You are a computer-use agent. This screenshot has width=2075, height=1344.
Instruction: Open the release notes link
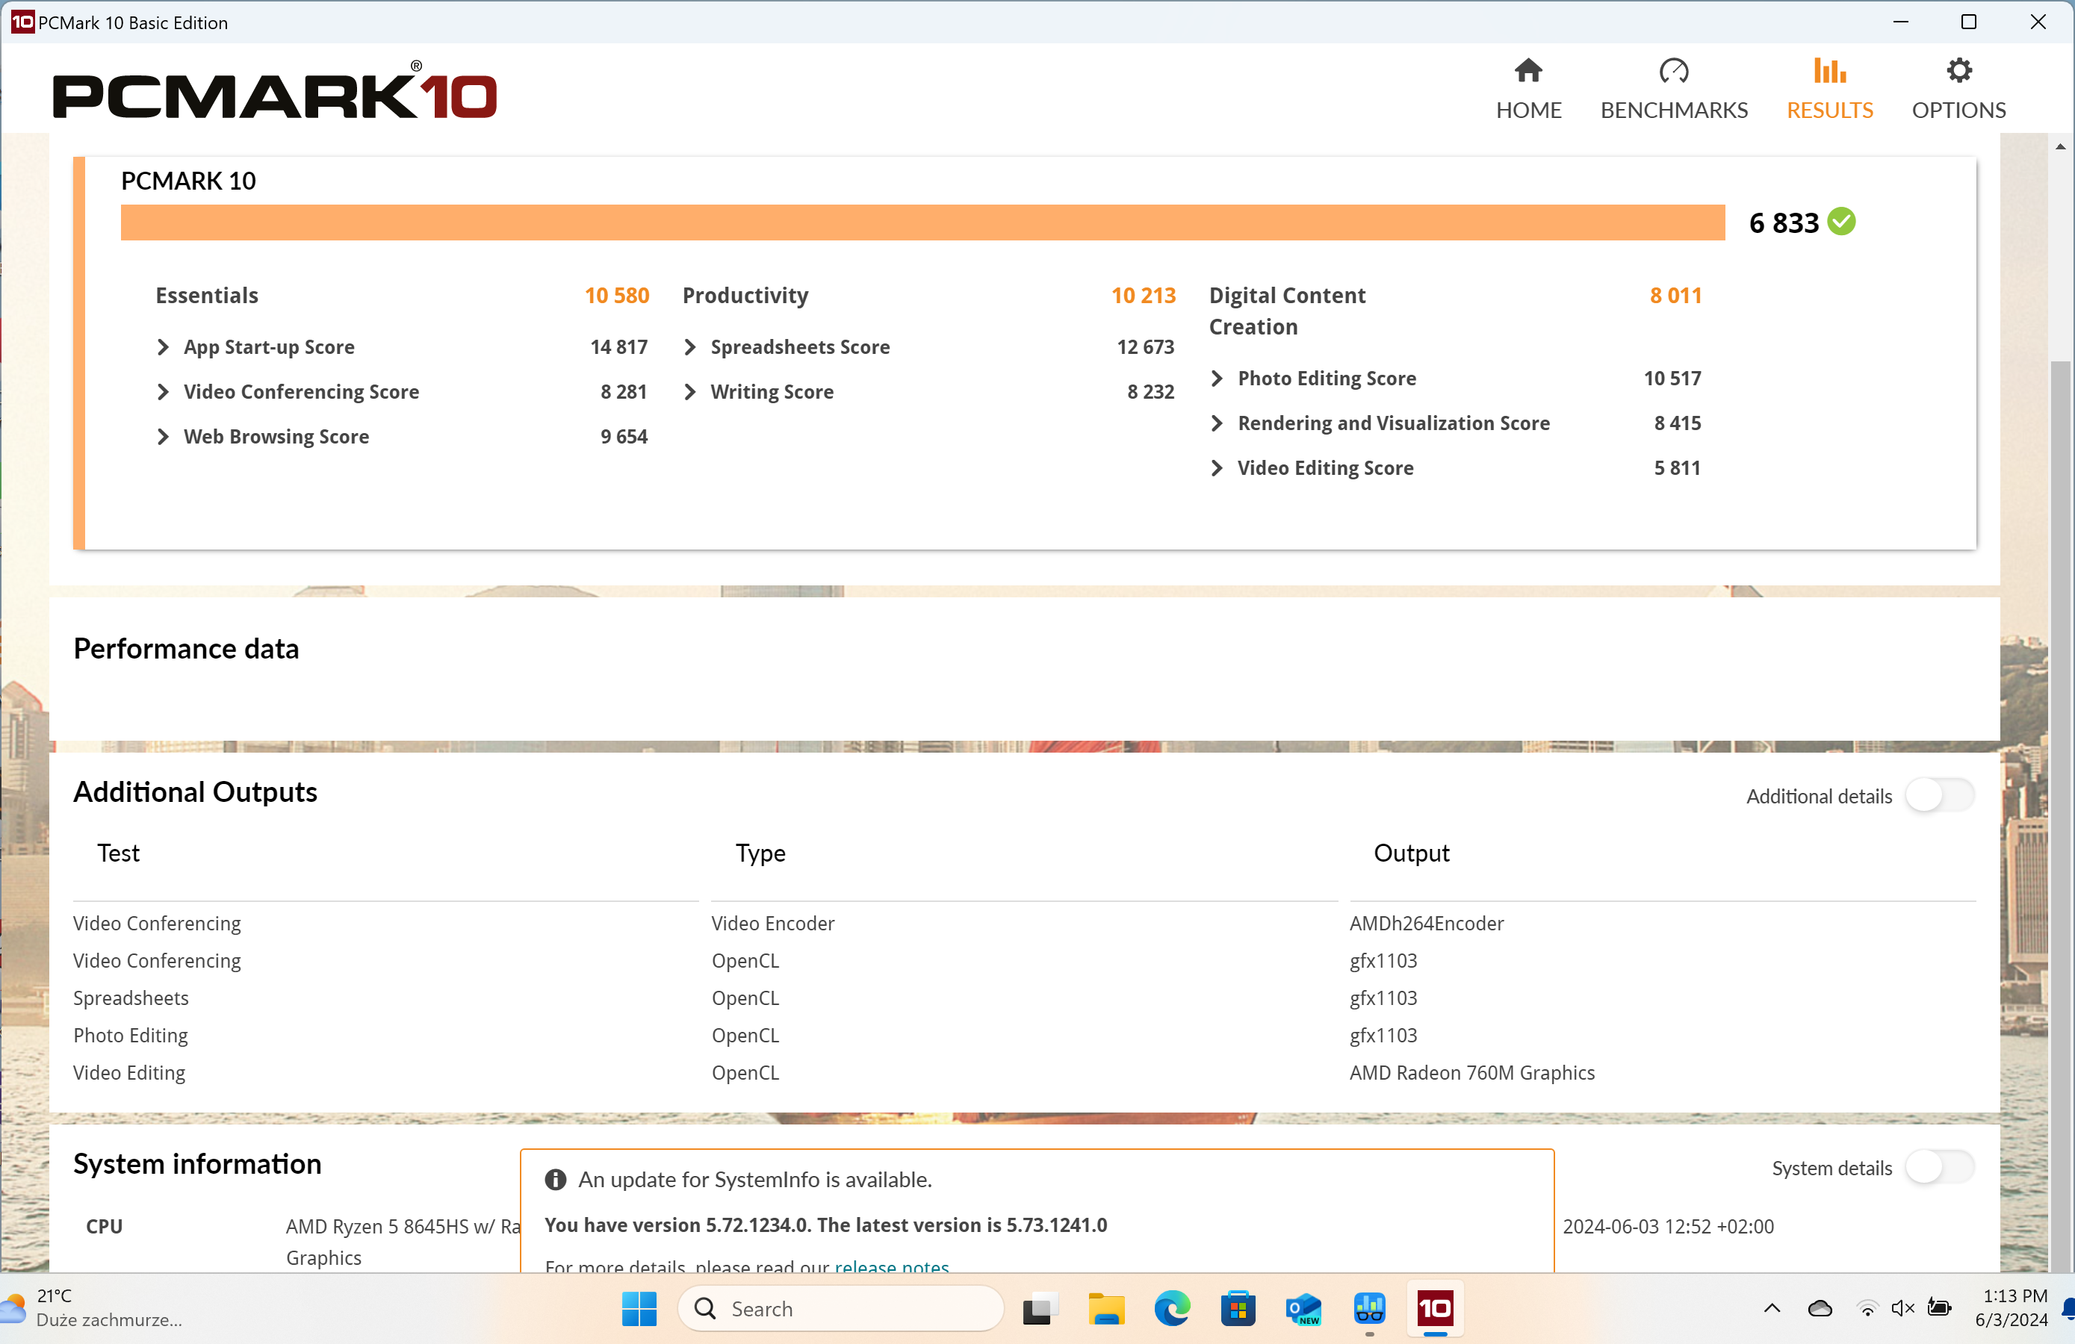point(891,1266)
